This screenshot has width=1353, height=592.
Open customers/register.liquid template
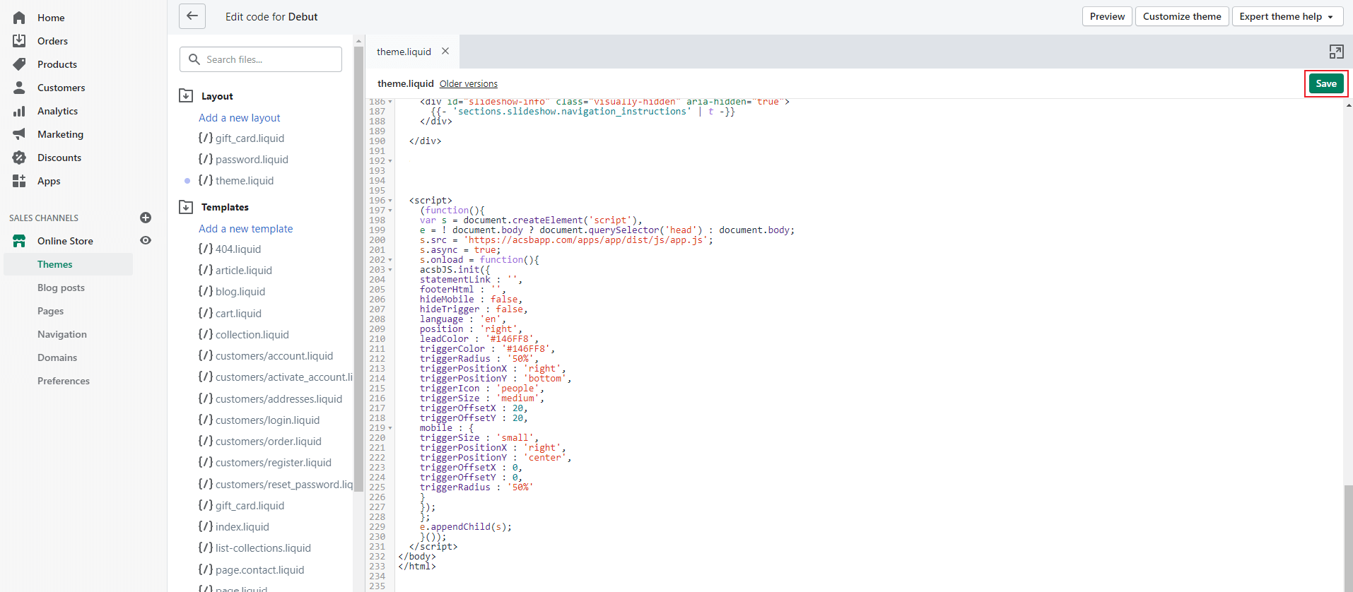pyautogui.click(x=265, y=463)
